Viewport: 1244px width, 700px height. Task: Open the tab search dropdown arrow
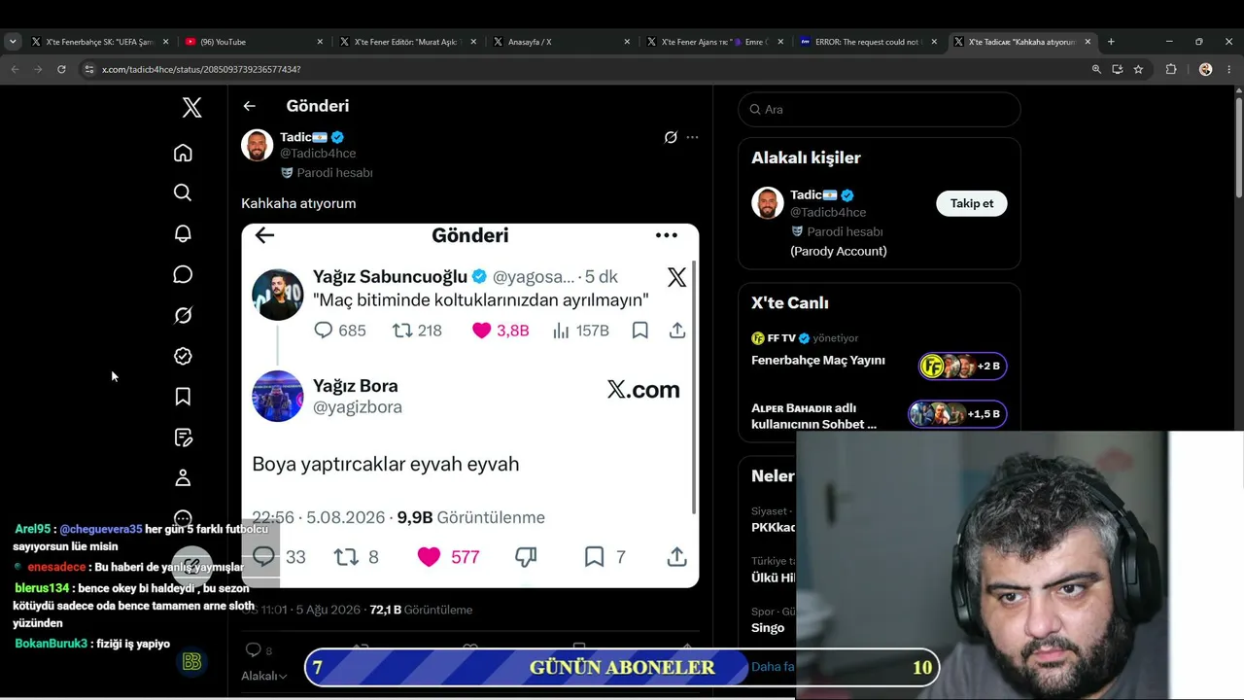(x=13, y=42)
